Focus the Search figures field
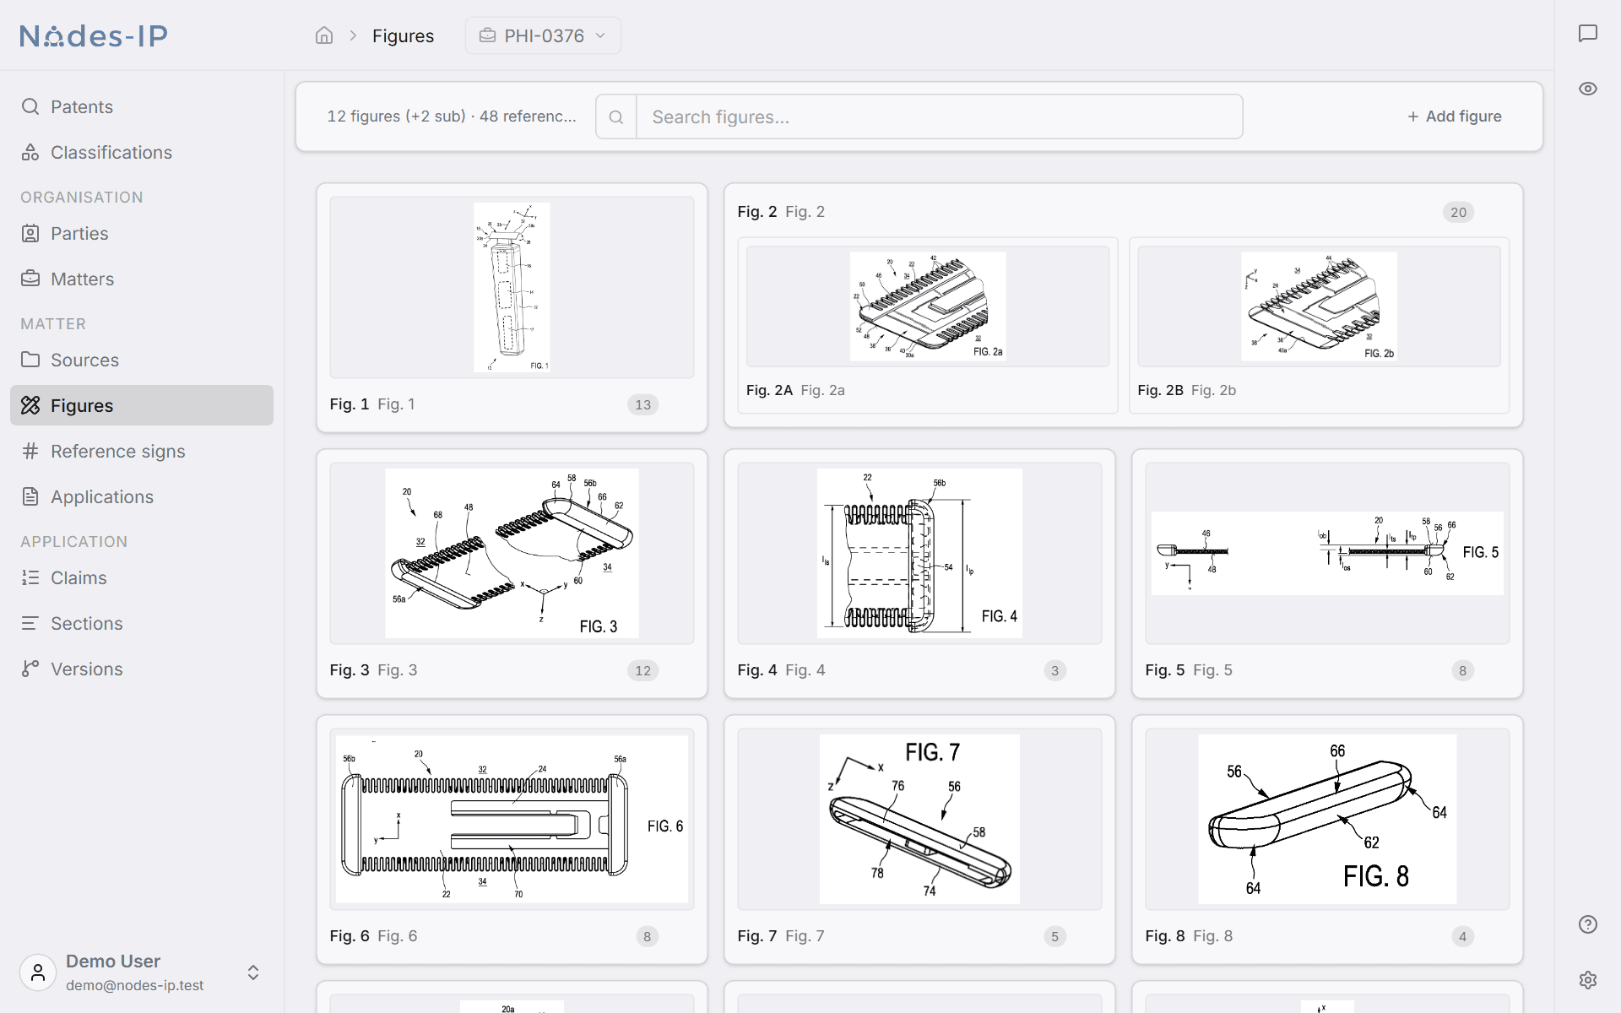 (939, 116)
